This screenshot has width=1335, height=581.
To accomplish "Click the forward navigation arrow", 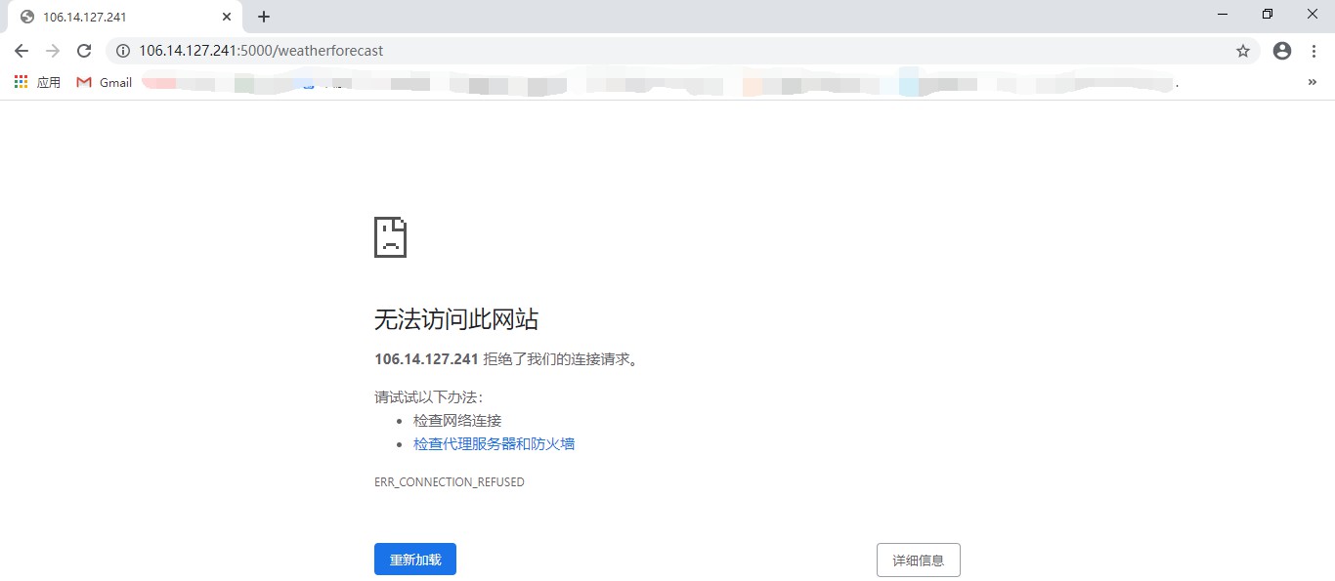I will point(53,51).
